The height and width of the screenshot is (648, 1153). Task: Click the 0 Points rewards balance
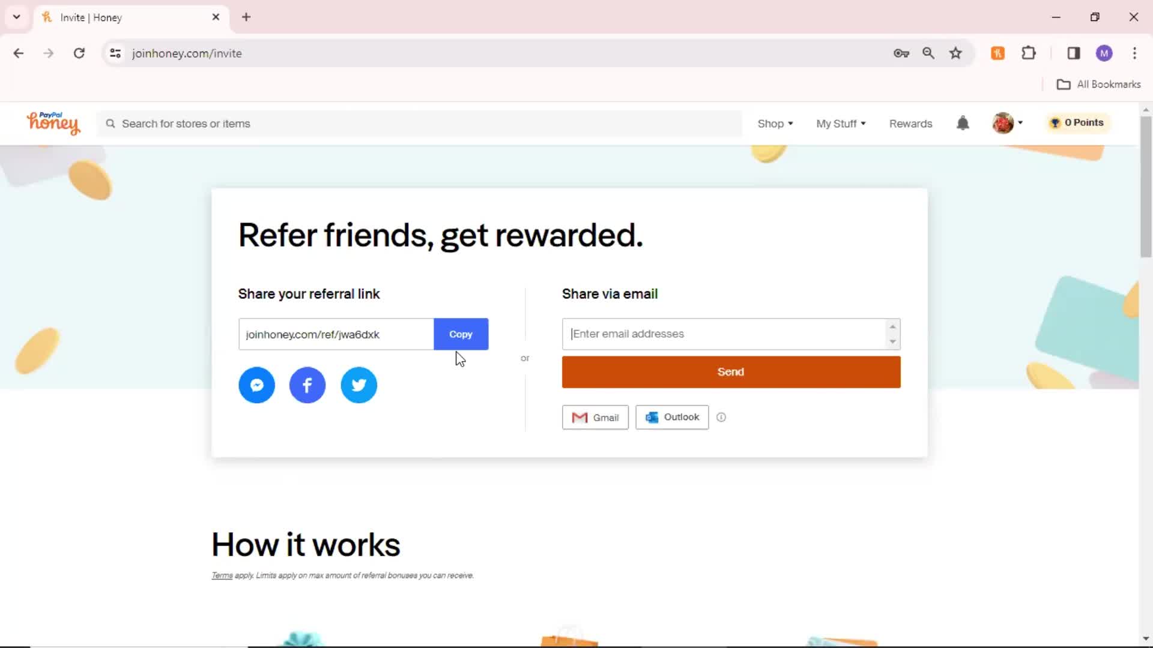tap(1079, 122)
